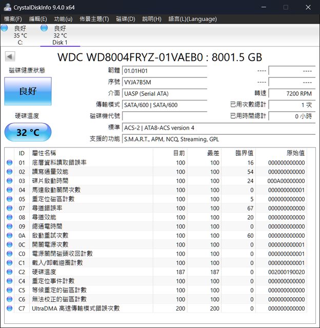Click the 屬性名稱 column header
The image size is (320, 328).
point(44,153)
